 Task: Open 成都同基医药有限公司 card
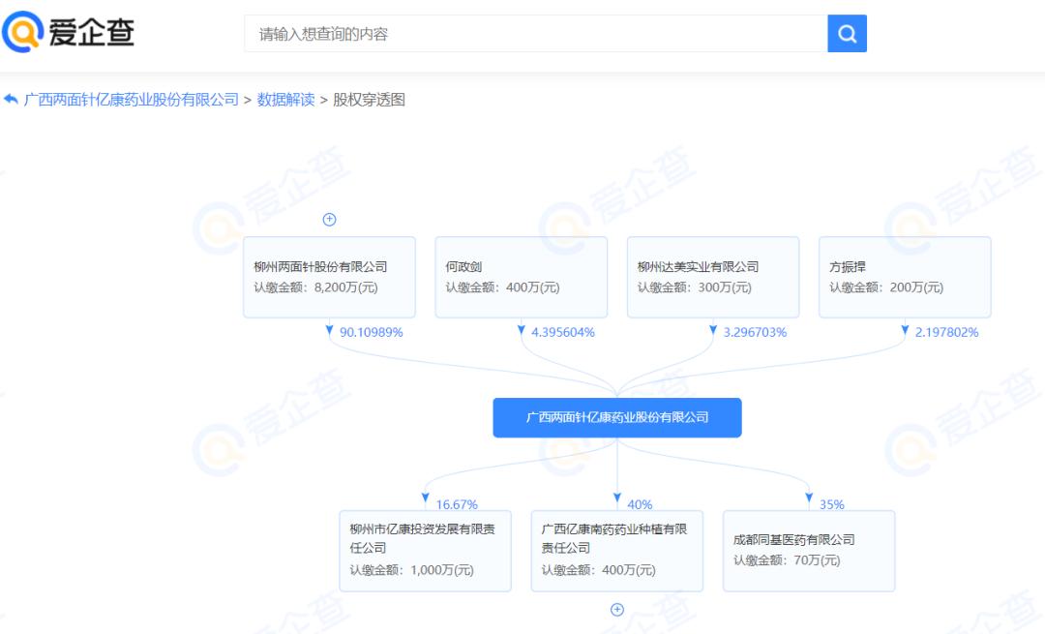[x=809, y=551]
